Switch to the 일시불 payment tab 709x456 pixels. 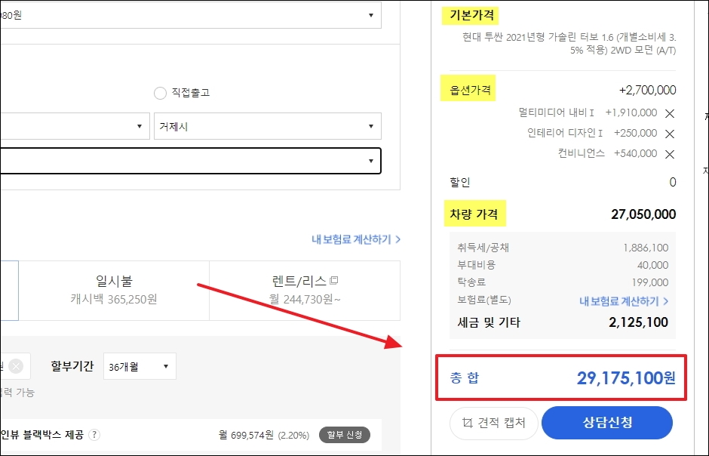click(114, 291)
